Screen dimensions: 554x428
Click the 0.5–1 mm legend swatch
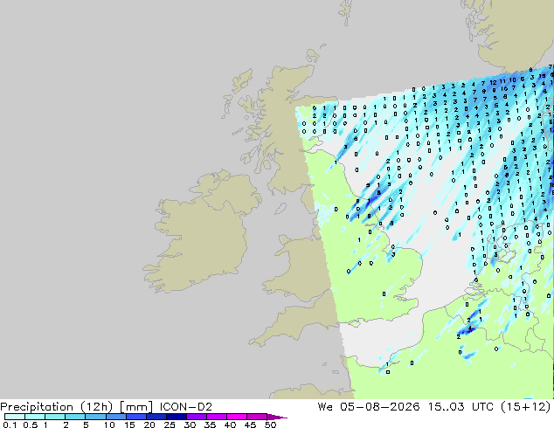pyautogui.click(x=35, y=417)
